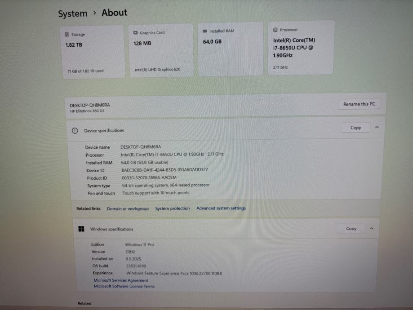Screen dimensions: 413x310
Task: Open Domain or workgroup link
Action: (x=128, y=208)
